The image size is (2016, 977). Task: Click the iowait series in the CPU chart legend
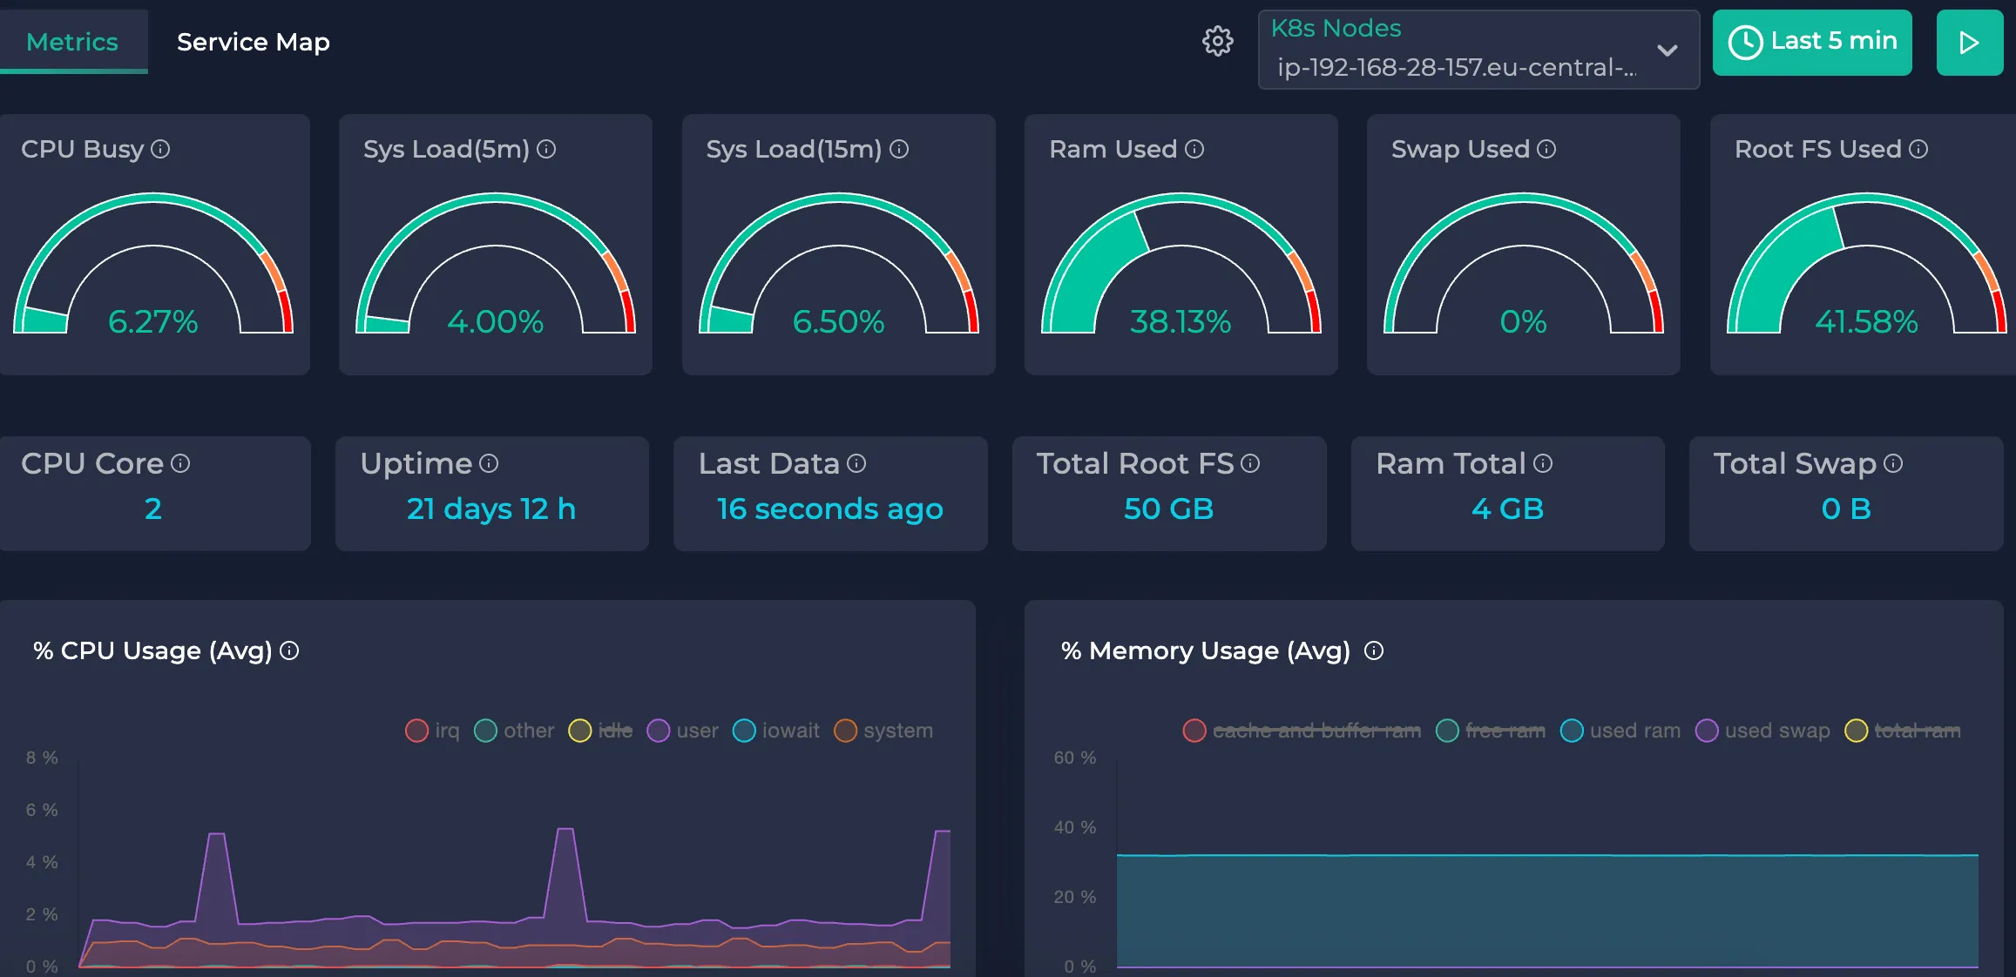coord(791,731)
